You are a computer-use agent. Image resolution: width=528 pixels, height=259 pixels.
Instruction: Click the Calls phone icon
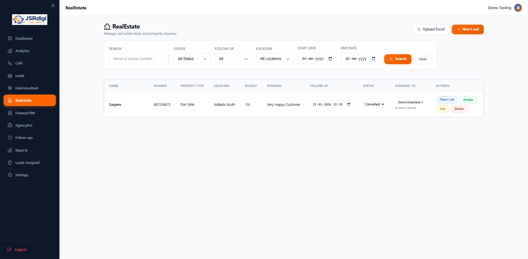click(10, 63)
